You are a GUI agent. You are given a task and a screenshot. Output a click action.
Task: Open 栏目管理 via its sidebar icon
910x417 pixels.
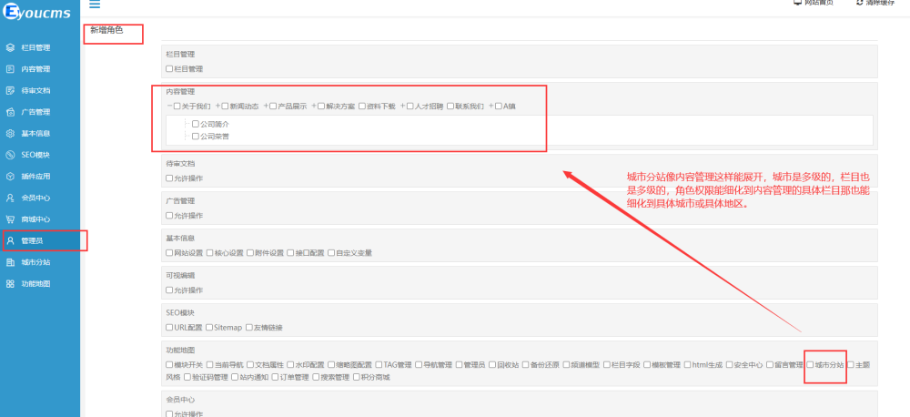coord(10,47)
